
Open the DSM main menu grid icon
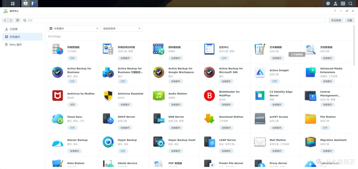(x=13, y=3)
